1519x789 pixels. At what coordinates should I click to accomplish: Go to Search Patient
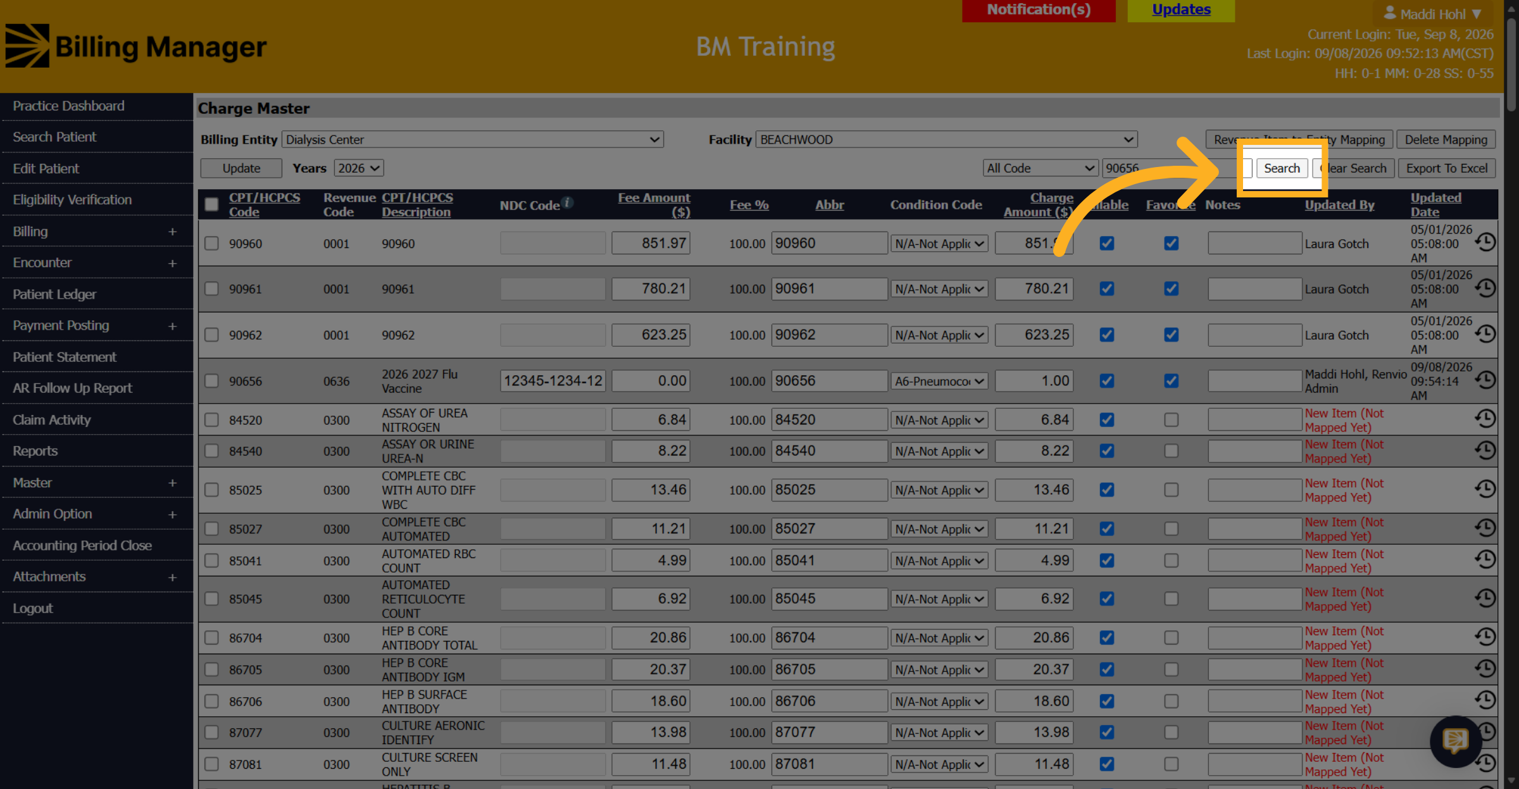[54, 137]
